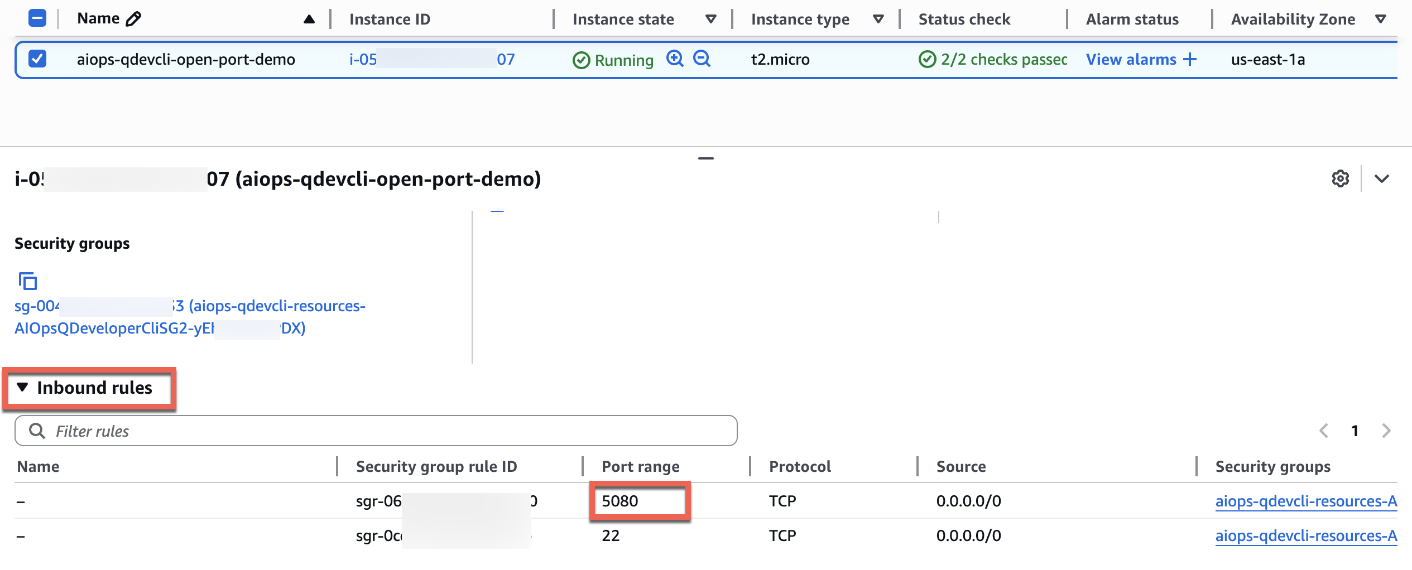Click the page number 1 in rules pagination
This screenshot has height=570, width=1412.
(x=1355, y=431)
